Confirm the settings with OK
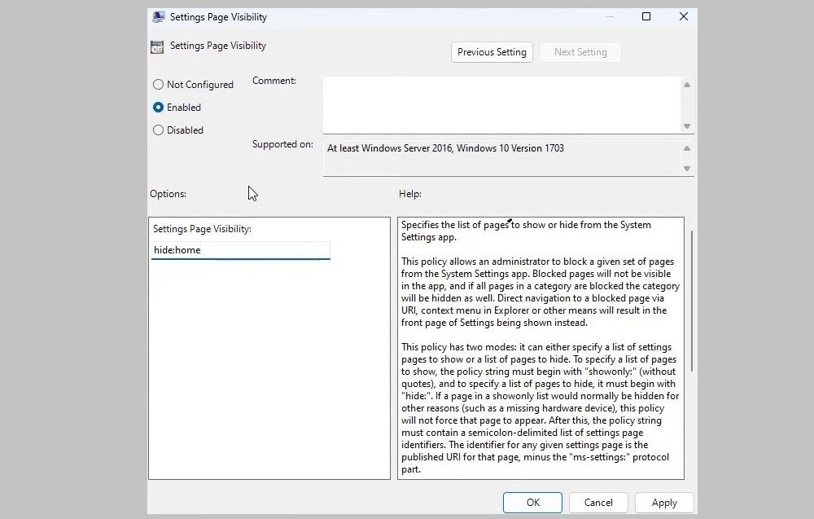 [532, 502]
